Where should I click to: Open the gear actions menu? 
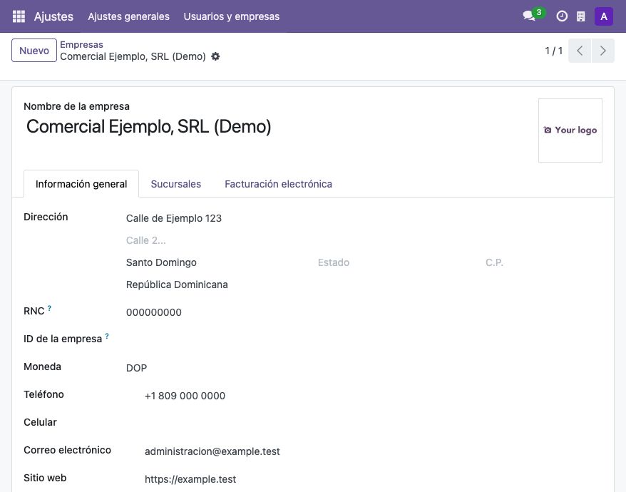[x=215, y=56]
